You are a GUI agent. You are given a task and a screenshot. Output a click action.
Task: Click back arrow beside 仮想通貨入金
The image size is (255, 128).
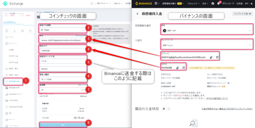137,14
